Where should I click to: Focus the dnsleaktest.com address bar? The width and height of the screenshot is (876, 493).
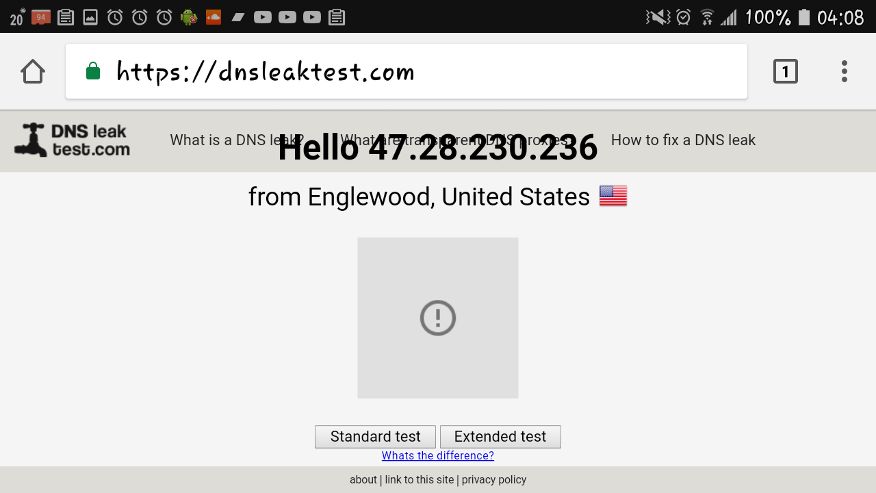coord(407,71)
